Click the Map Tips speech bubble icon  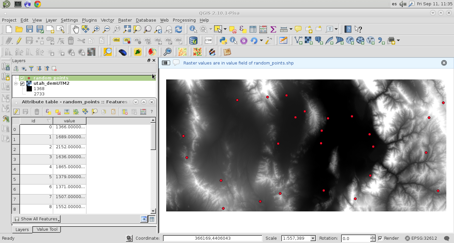pos(298,29)
